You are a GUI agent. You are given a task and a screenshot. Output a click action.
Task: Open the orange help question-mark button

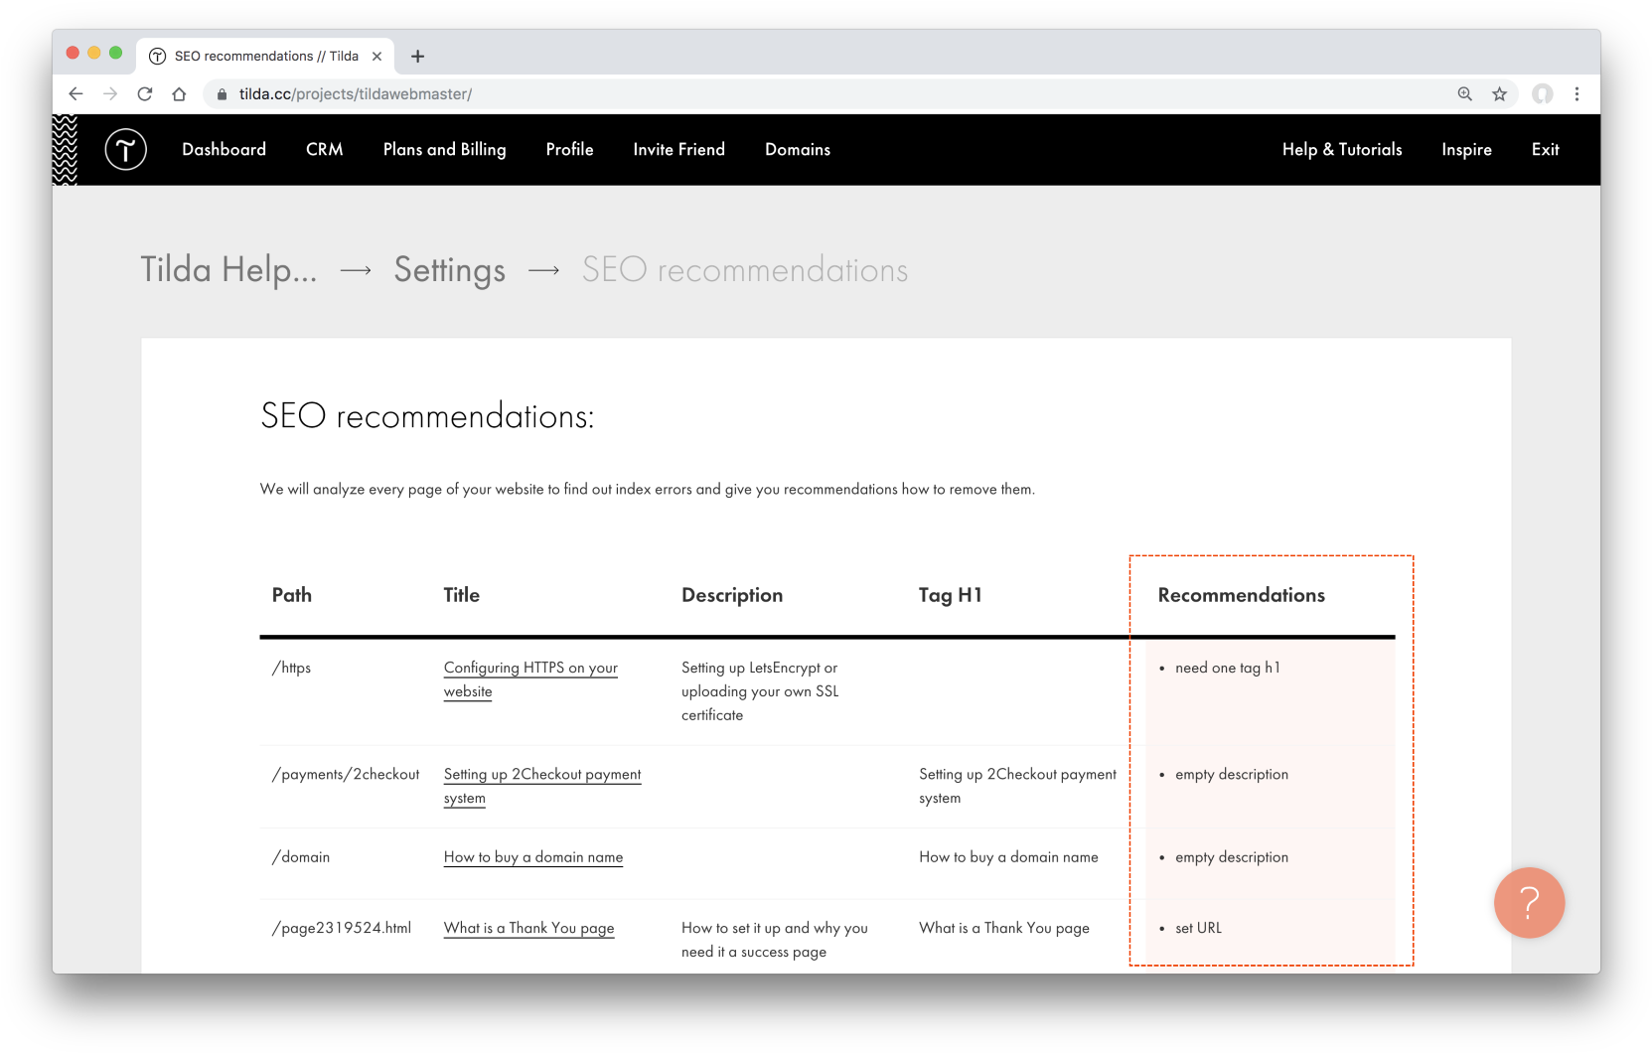1529,902
